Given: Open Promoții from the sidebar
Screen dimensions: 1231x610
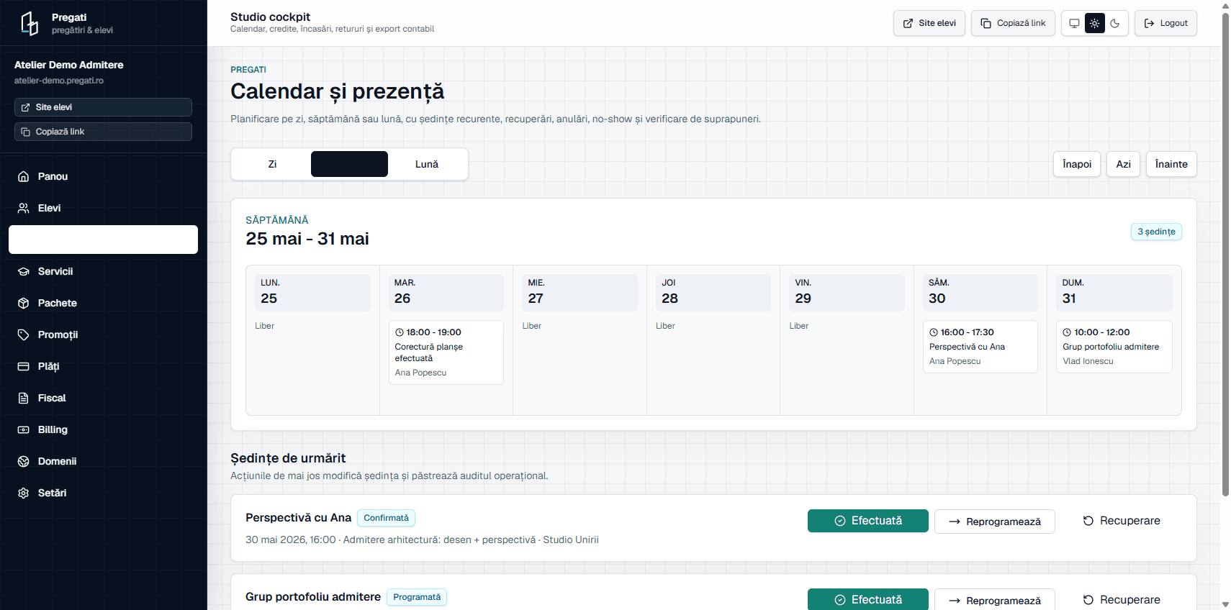Looking at the screenshot, I should coord(103,334).
